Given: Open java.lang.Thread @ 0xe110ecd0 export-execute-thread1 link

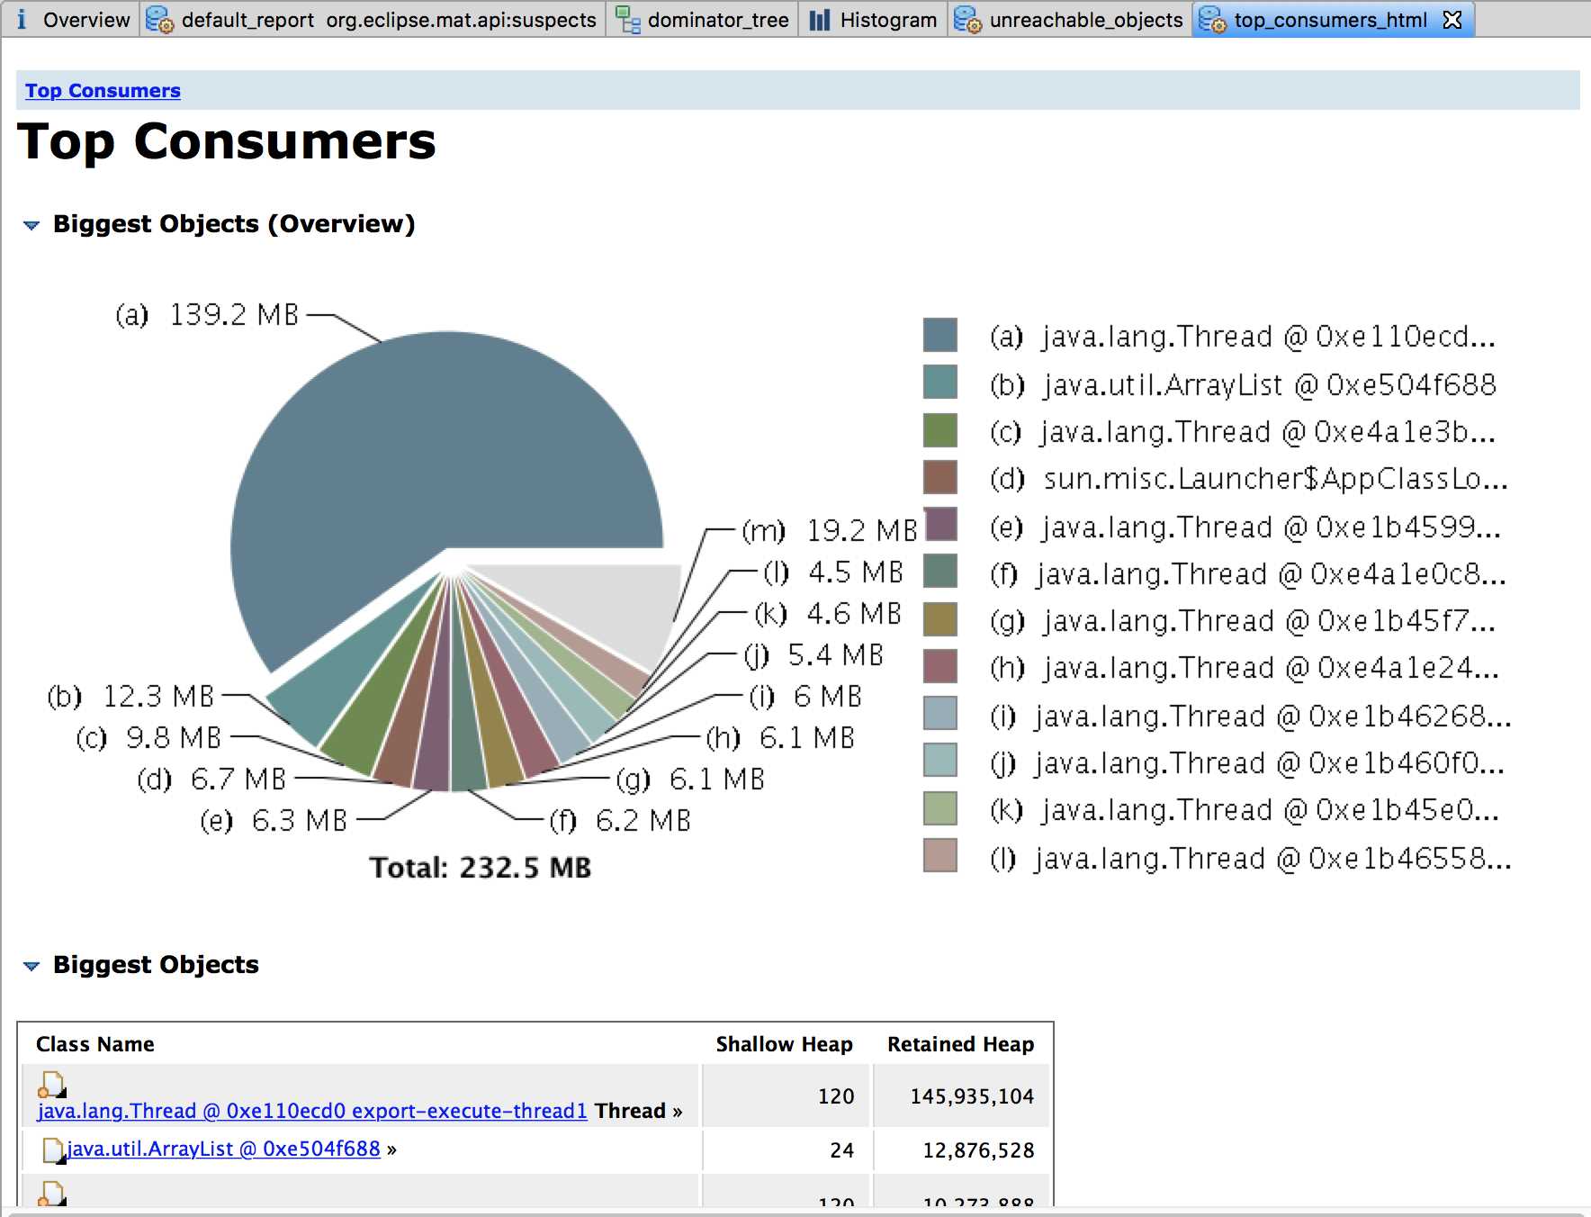Looking at the screenshot, I should coord(311,1111).
